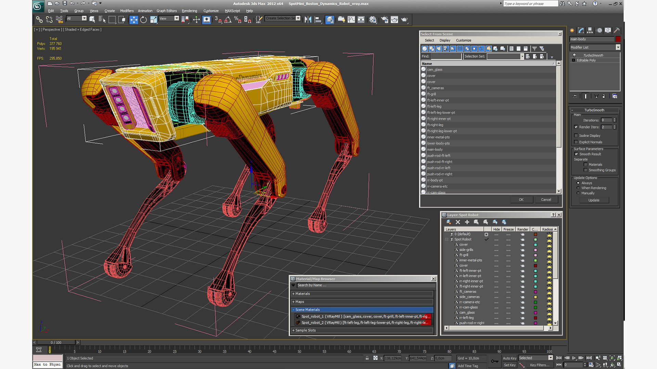The width and height of the screenshot is (657, 369).
Task: Click the Render Production teapot icon
Action: [x=404, y=19]
